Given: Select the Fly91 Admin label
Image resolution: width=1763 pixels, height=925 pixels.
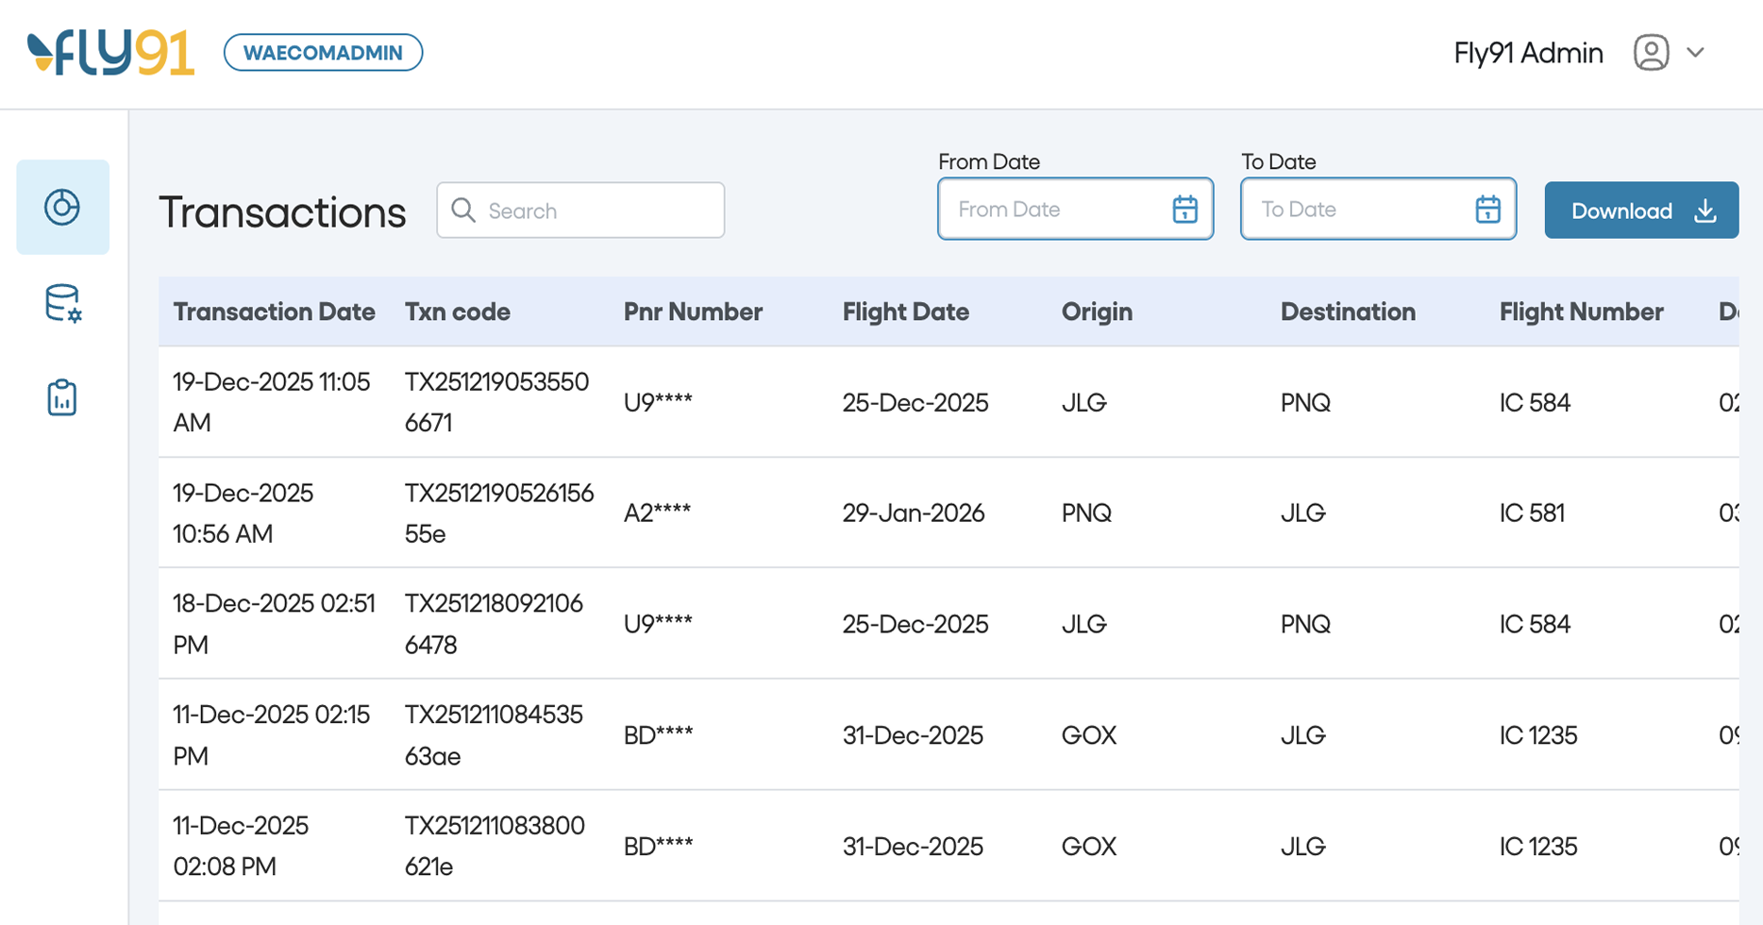Looking at the screenshot, I should [1528, 52].
